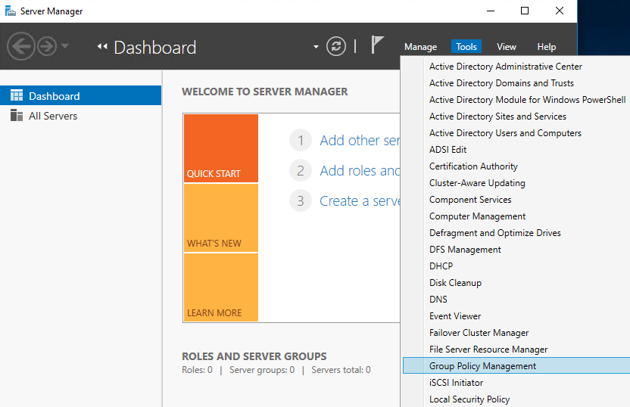Open the Manage menu

[420, 47]
